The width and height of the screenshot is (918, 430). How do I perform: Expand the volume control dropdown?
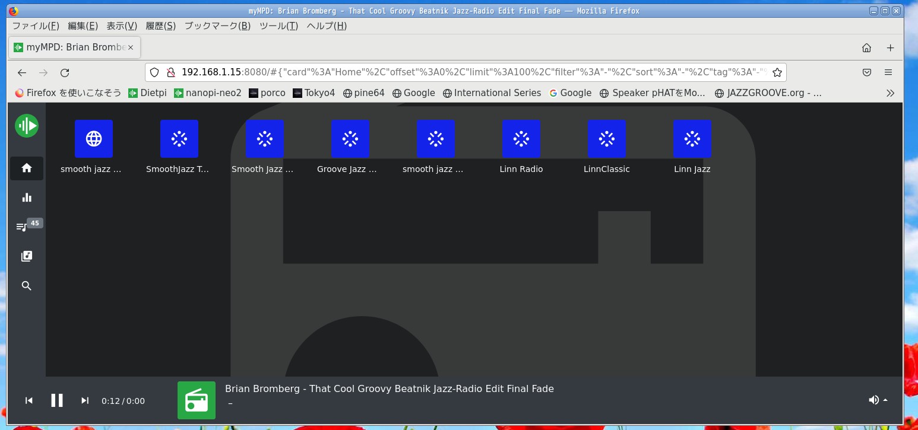pos(878,400)
